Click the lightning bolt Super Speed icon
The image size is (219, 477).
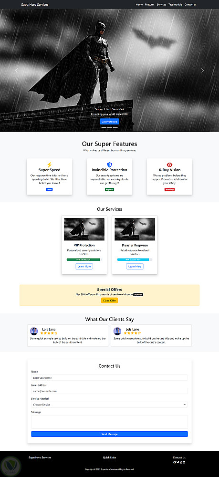pyautogui.click(x=49, y=165)
